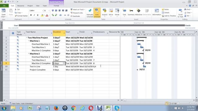Screen dimensions: 198x111
Task: Switch to the Format tab
Action: pos(56,6)
